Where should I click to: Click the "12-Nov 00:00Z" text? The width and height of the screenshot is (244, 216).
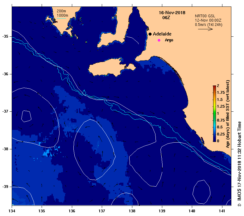tap(208, 20)
